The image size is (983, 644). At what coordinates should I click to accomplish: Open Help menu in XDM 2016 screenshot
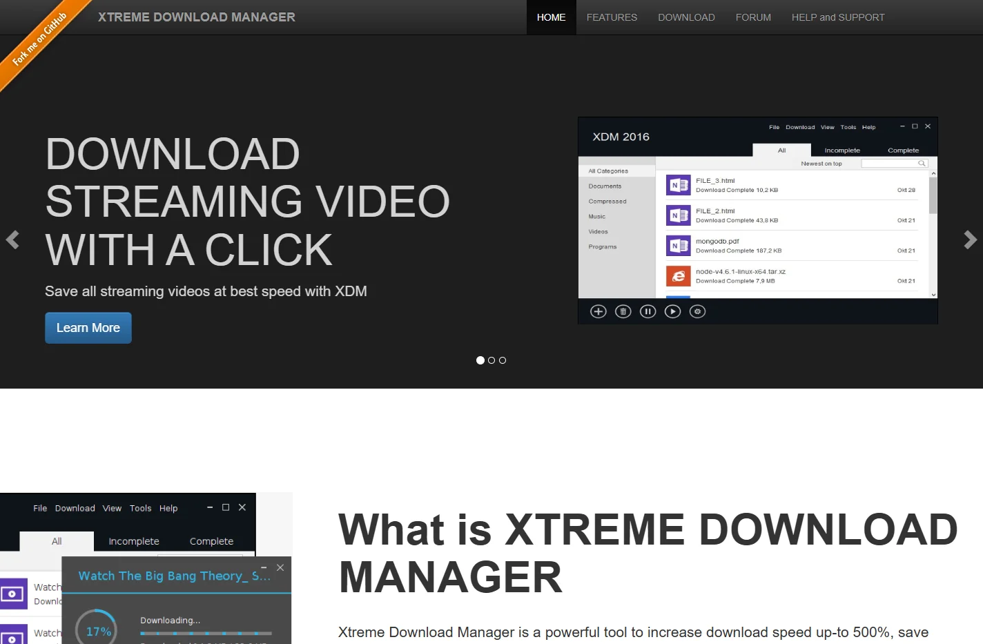click(868, 127)
